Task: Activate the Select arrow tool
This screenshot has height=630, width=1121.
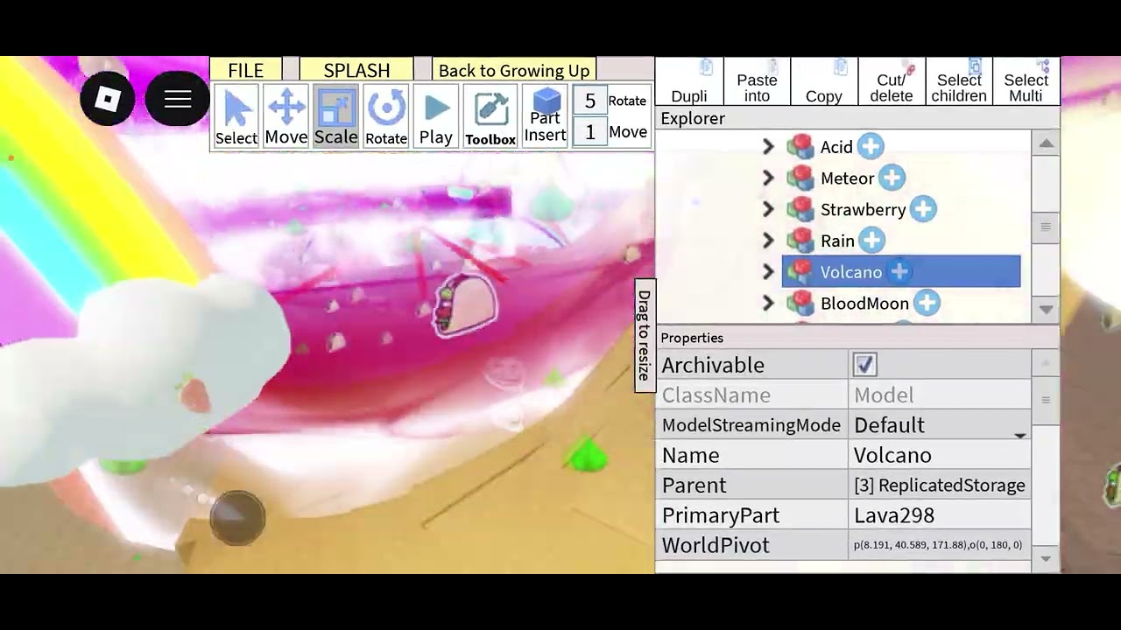Action: coord(236,117)
